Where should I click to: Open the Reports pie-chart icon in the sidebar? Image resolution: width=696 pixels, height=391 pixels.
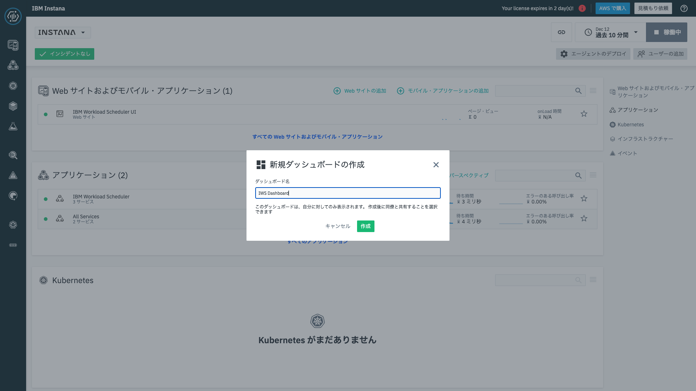click(13, 196)
